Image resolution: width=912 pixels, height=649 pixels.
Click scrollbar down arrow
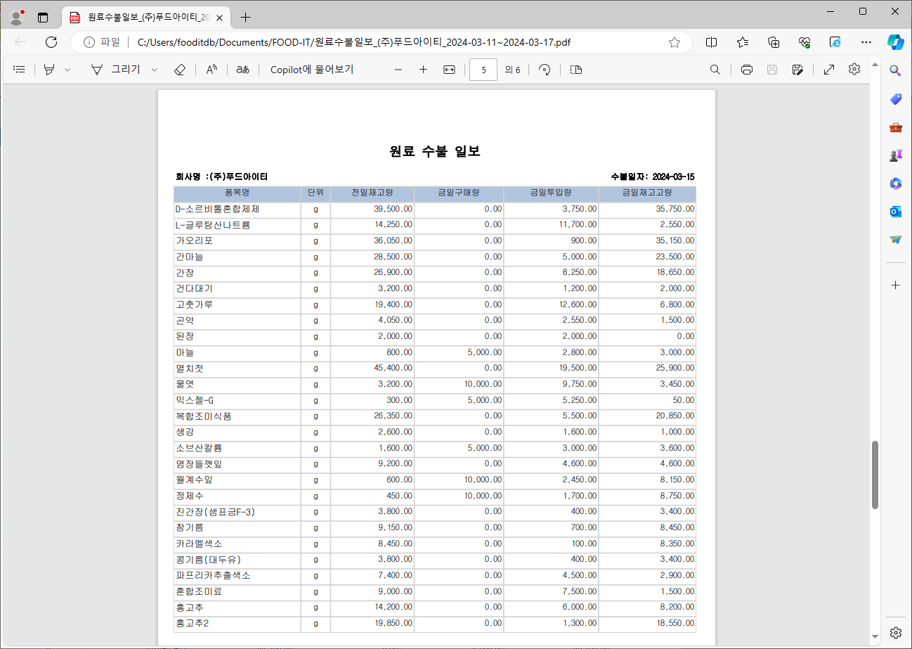click(875, 637)
